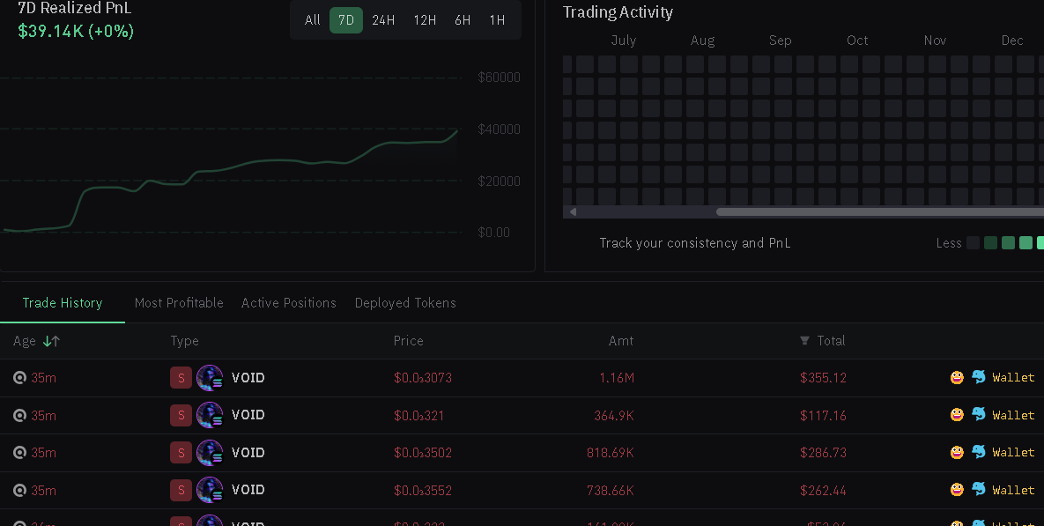The image size is (1044, 526).
Task: Click the third, medium green, legend swatch after Less
Action: click(x=1008, y=243)
